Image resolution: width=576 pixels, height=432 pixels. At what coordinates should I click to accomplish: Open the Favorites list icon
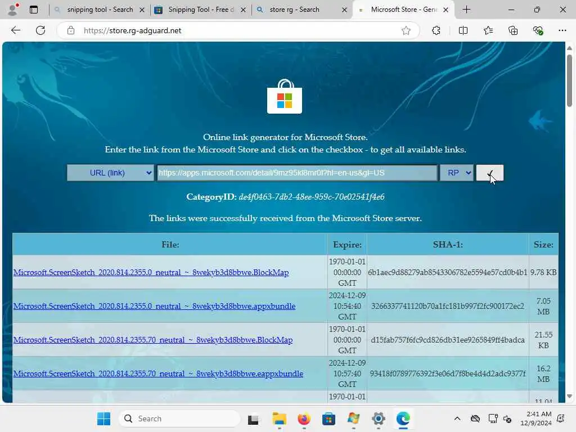tap(488, 30)
